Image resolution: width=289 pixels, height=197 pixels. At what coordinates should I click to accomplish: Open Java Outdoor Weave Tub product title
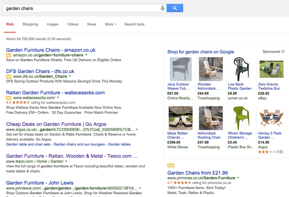coord(178,86)
